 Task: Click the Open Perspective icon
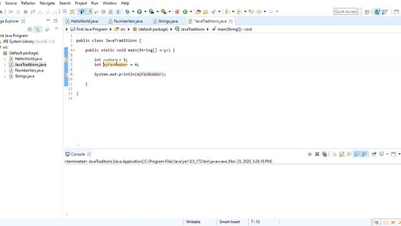pyautogui.click(x=367, y=12)
